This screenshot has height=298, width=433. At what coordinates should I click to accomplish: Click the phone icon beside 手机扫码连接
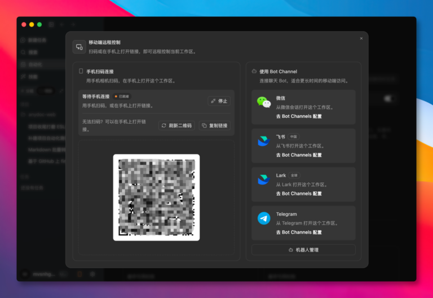(81, 71)
